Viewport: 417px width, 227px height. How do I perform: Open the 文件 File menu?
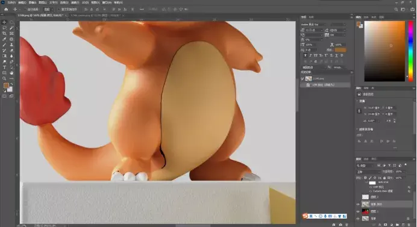point(11,2)
